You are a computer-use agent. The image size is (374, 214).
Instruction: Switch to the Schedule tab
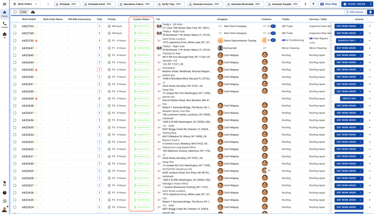(x=67, y=4)
